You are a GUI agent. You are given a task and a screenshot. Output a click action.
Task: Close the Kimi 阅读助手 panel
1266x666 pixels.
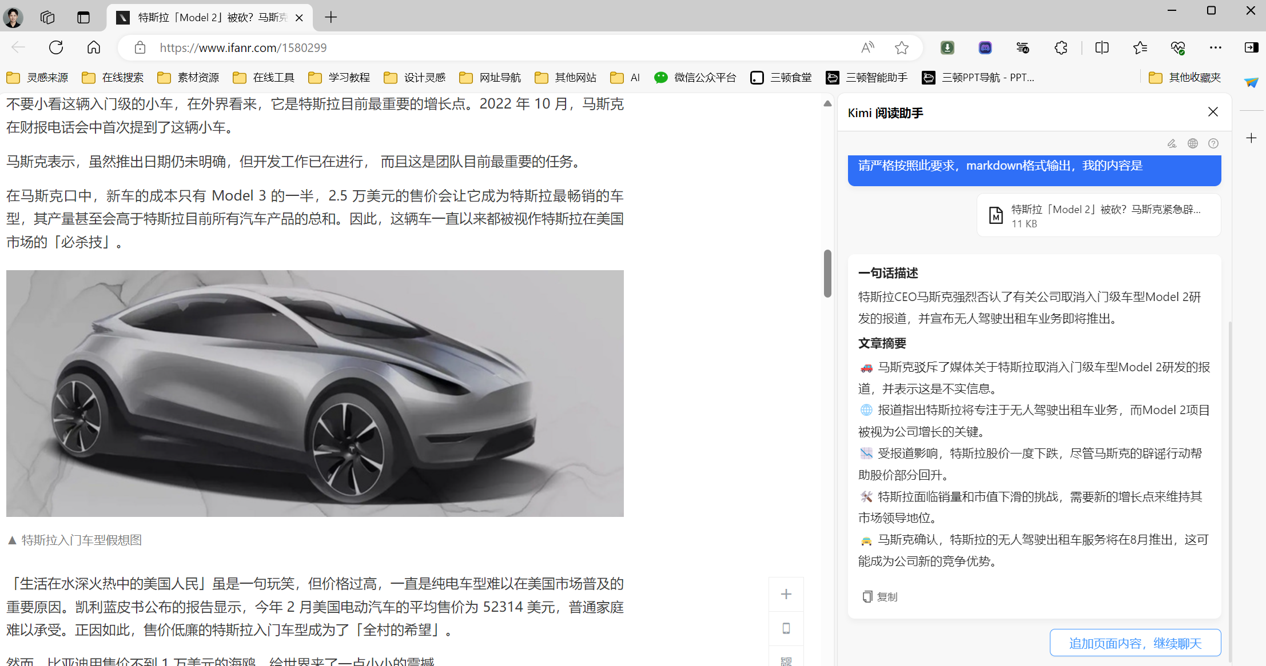[1213, 112]
